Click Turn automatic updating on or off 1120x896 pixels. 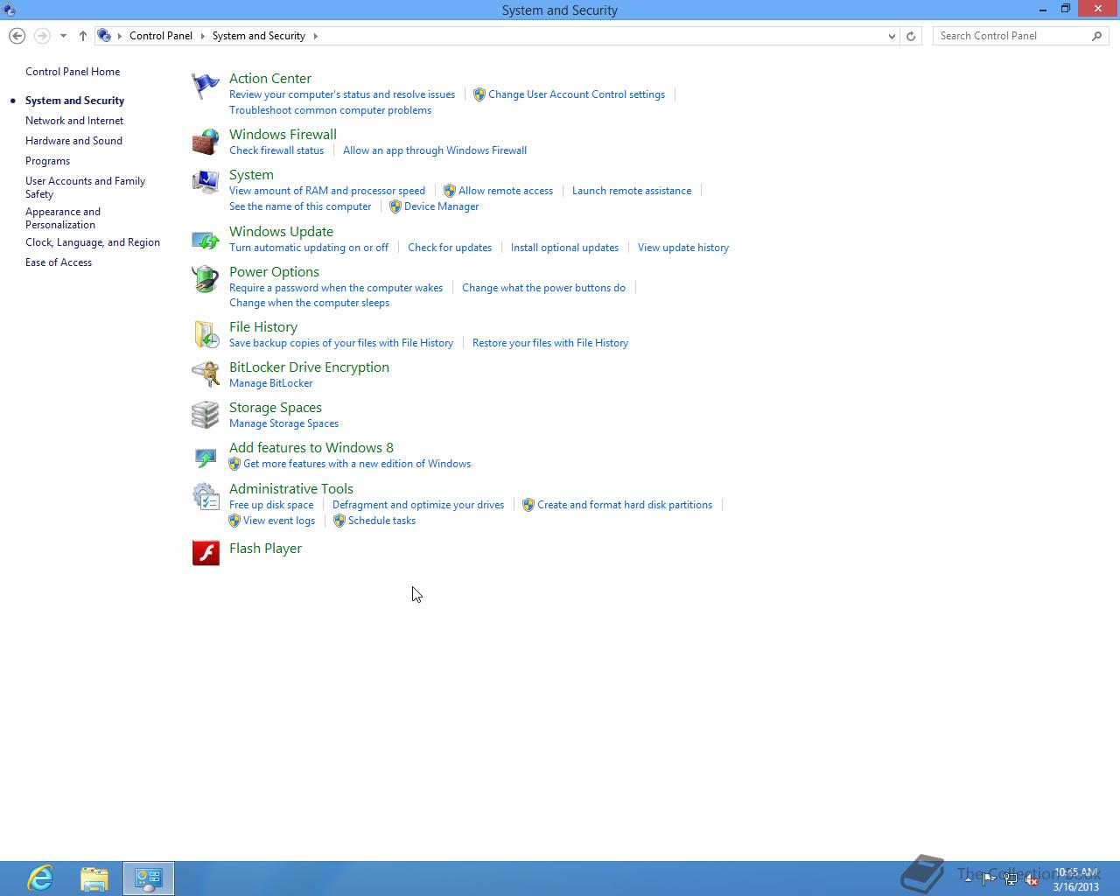click(x=309, y=248)
